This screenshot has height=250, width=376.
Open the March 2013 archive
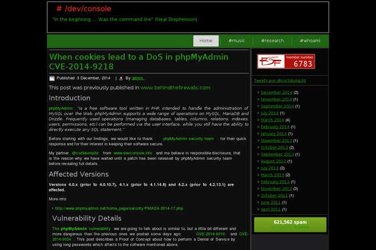coord(273,175)
